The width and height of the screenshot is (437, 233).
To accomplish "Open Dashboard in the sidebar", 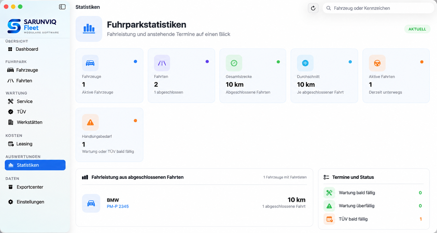I will (35, 49).
